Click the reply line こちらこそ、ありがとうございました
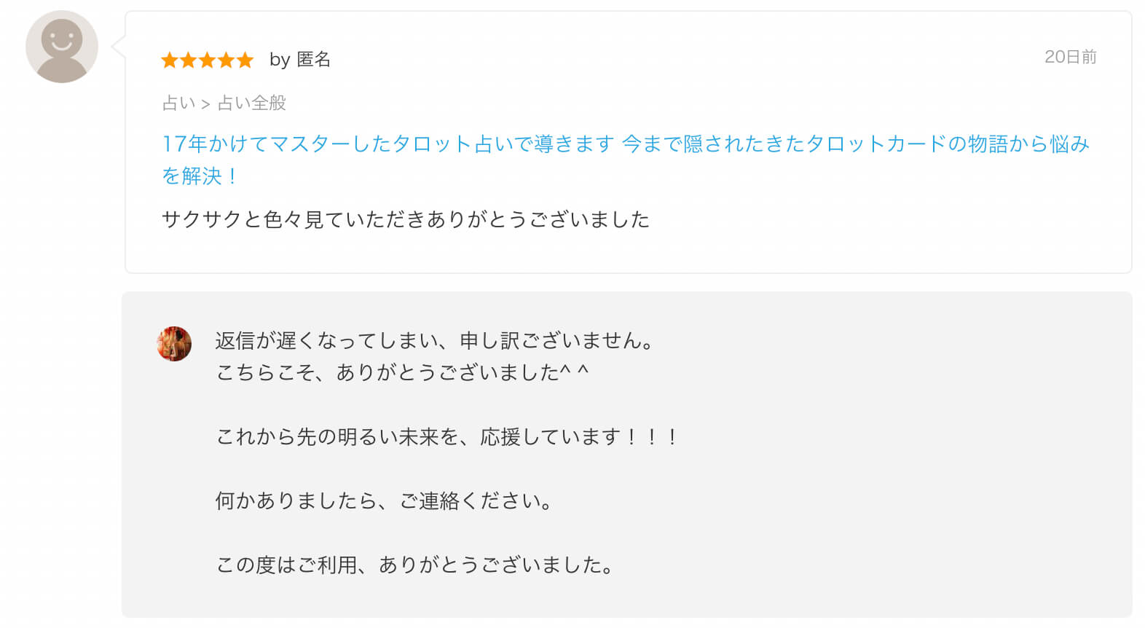 (402, 372)
